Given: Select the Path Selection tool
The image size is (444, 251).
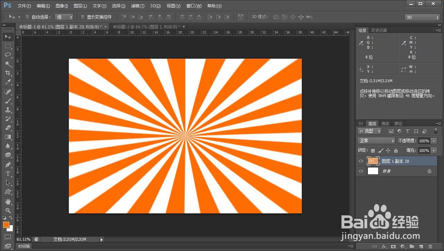Looking at the screenshot, I should (x=8, y=183).
